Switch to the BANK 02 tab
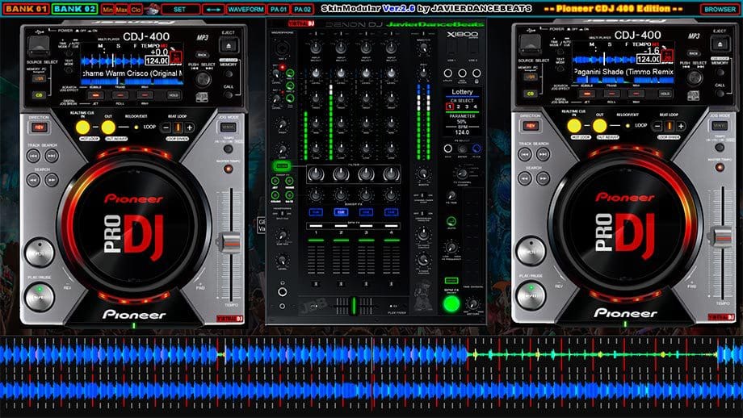Image resolution: width=743 pixels, height=418 pixels. 74,9
